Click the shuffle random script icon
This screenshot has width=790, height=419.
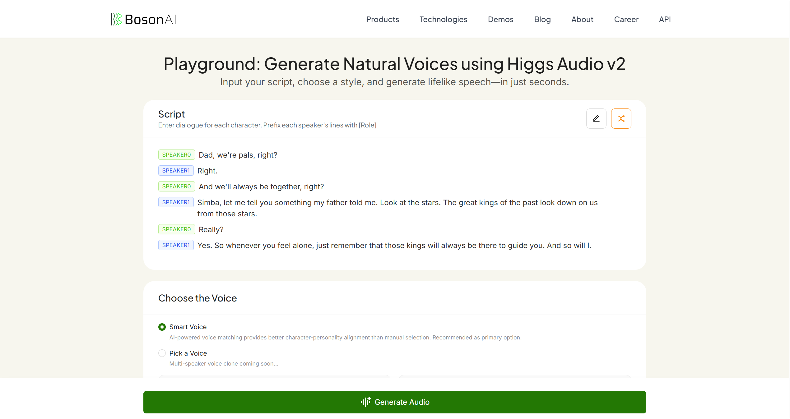(621, 118)
